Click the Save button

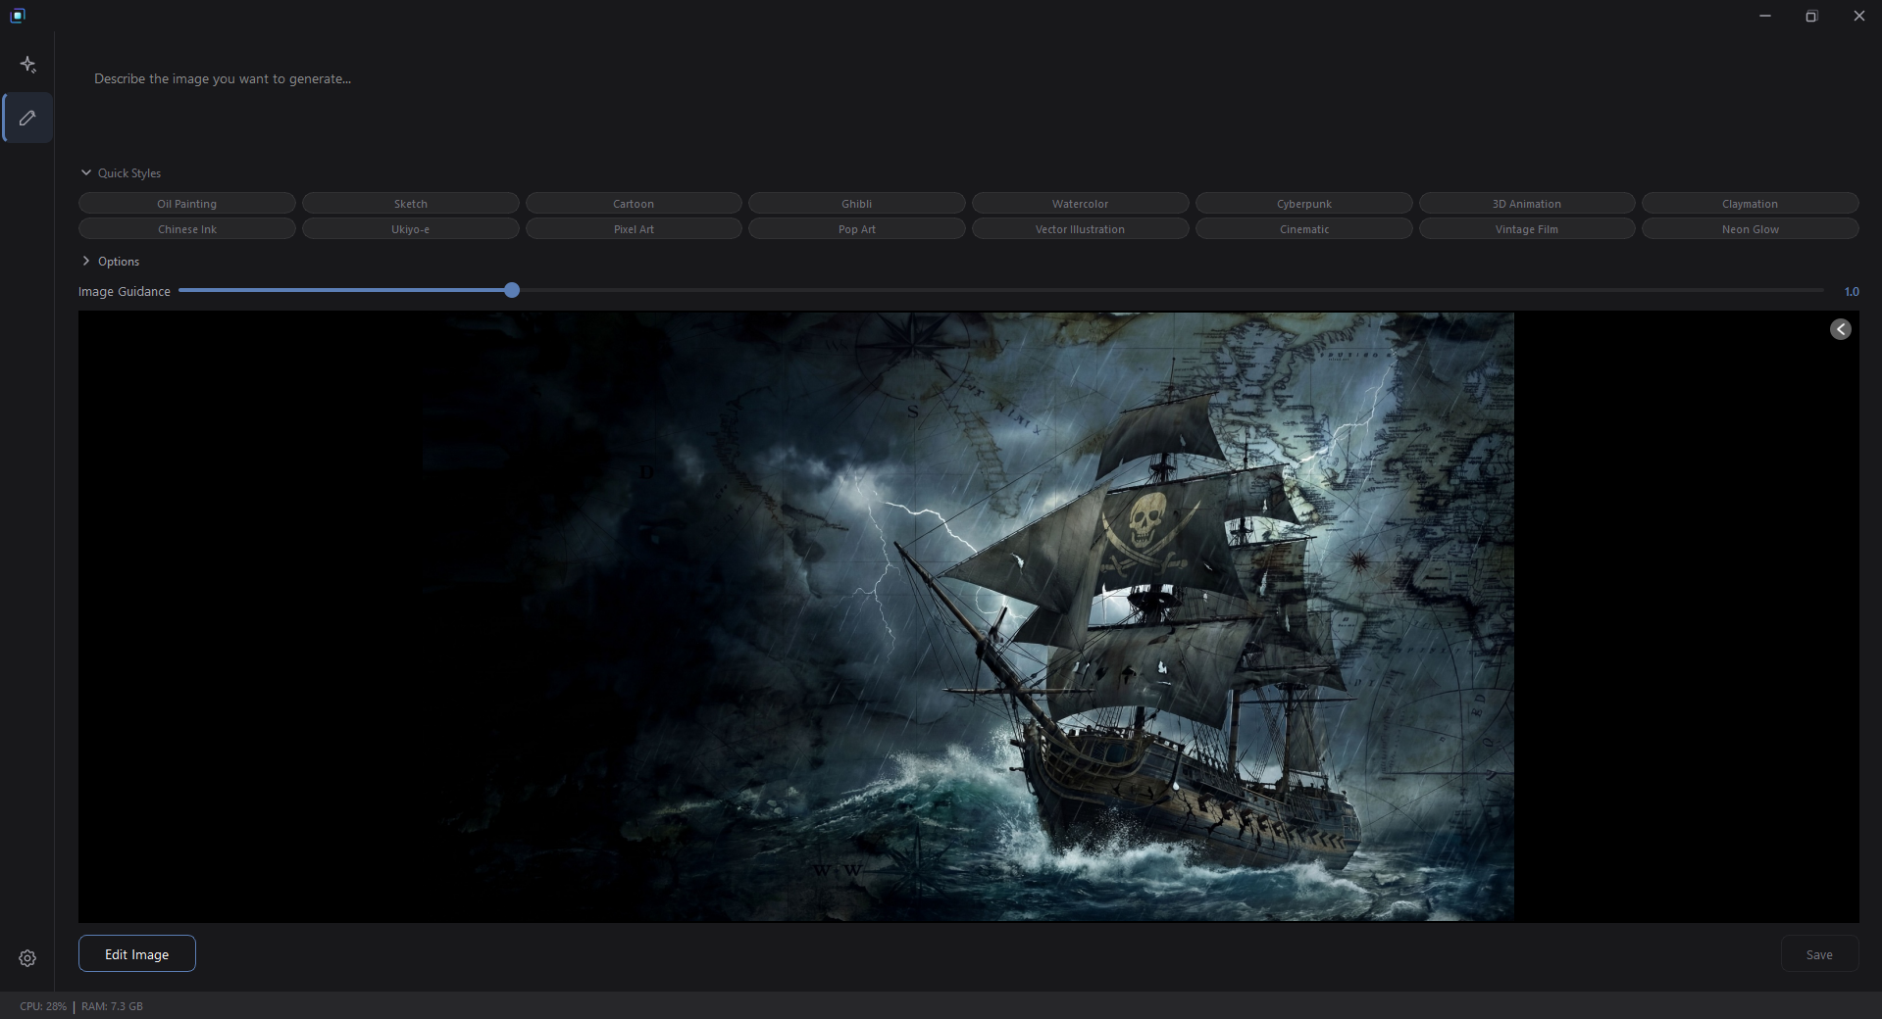point(1819,954)
